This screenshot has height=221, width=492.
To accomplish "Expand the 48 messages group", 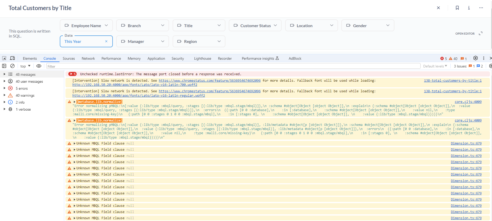I will click(4, 74).
